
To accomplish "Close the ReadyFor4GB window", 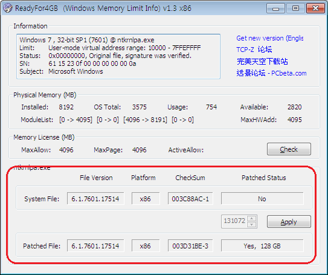I will [315, 8].
